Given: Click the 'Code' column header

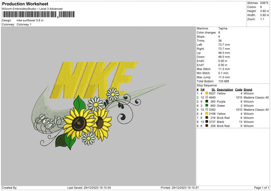Looking at the screenshot, I should click(x=238, y=90).
